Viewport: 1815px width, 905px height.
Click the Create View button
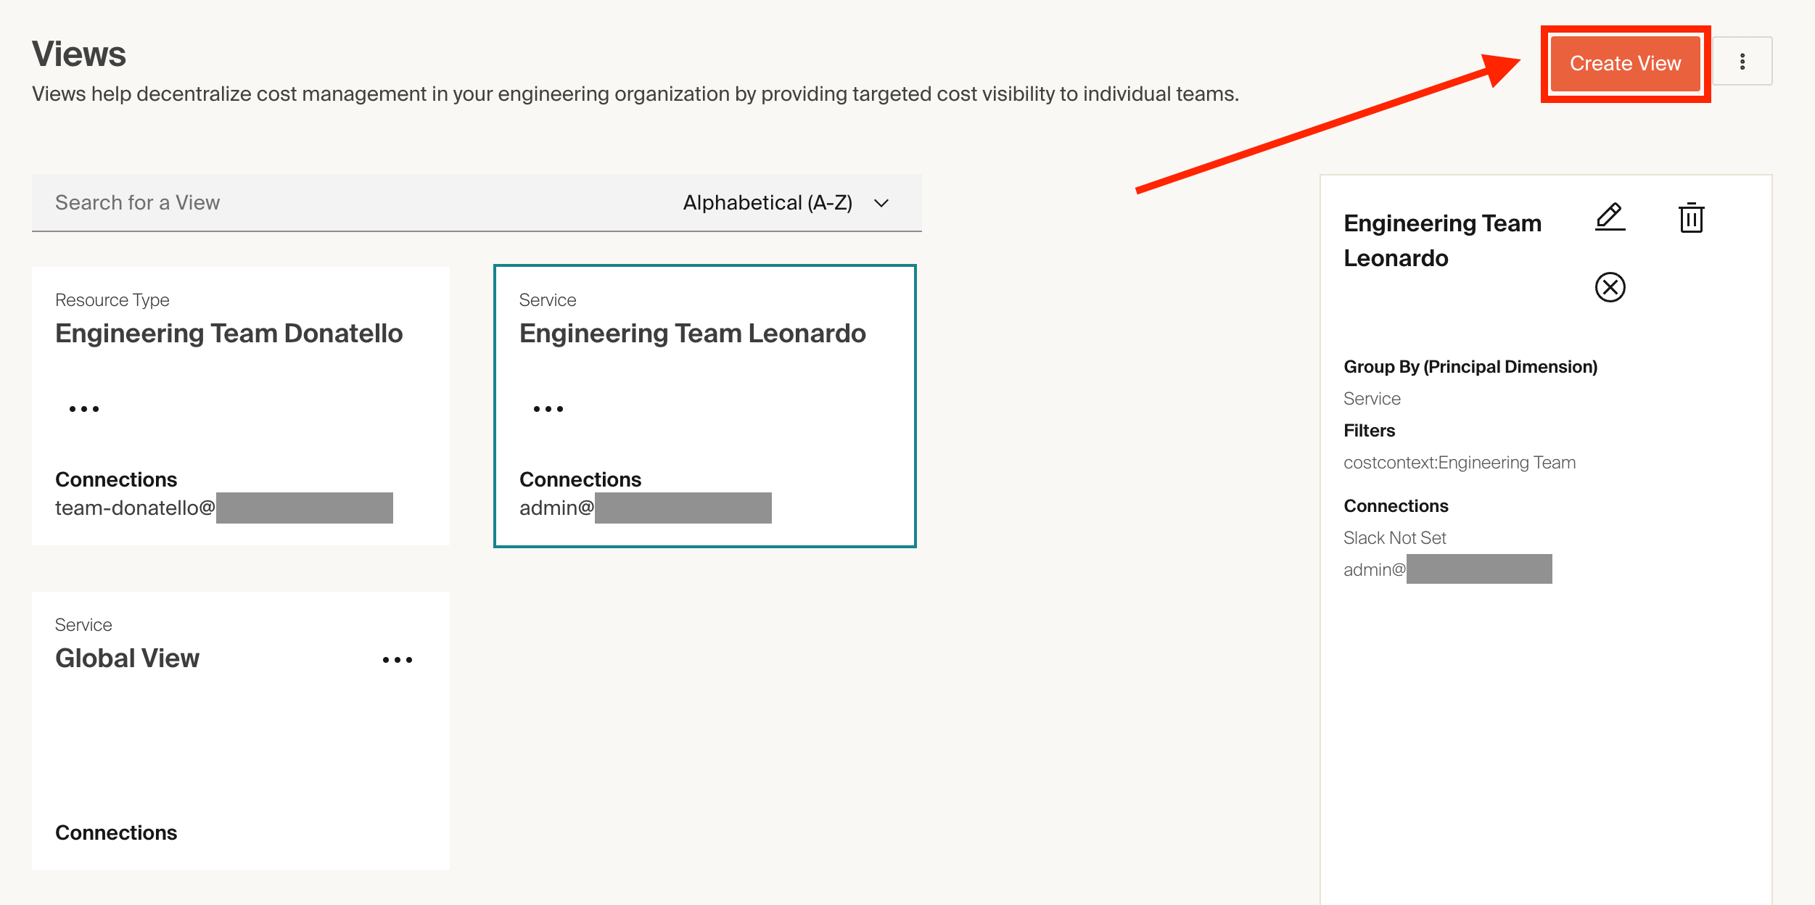1625,64
